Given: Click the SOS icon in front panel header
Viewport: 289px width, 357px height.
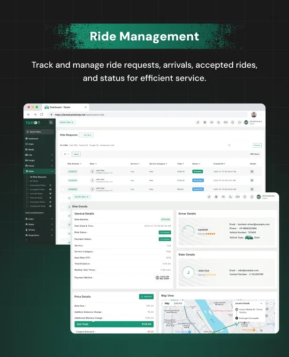Looking at the screenshot, I should pos(237,197).
